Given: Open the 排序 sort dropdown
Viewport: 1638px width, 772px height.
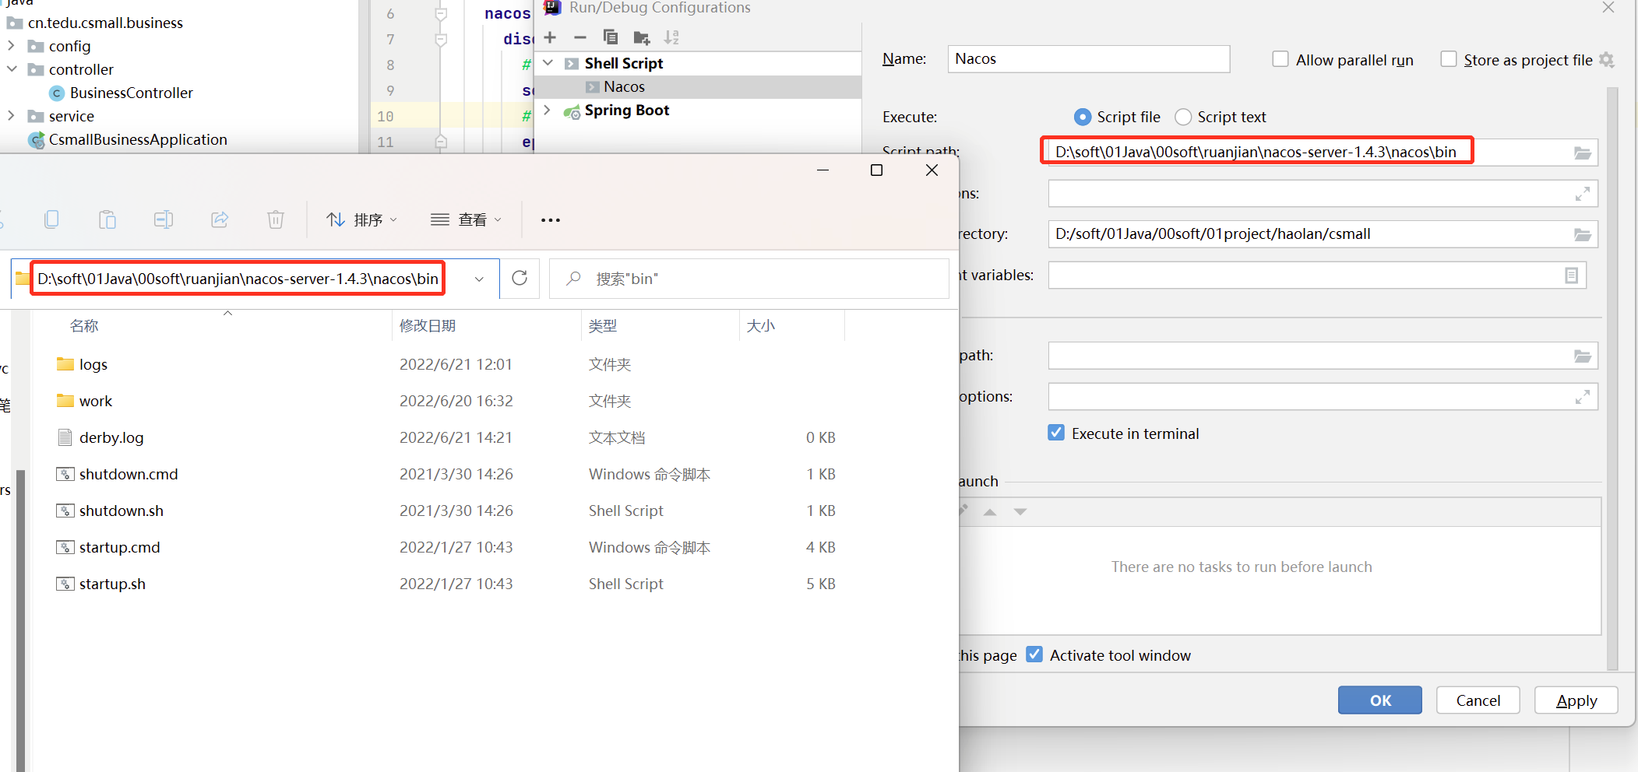Looking at the screenshot, I should coord(362,220).
